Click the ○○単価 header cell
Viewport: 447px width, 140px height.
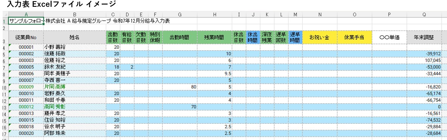click(x=389, y=37)
